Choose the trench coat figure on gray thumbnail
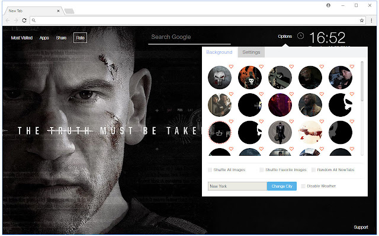The image size is (379, 236). tap(280, 132)
